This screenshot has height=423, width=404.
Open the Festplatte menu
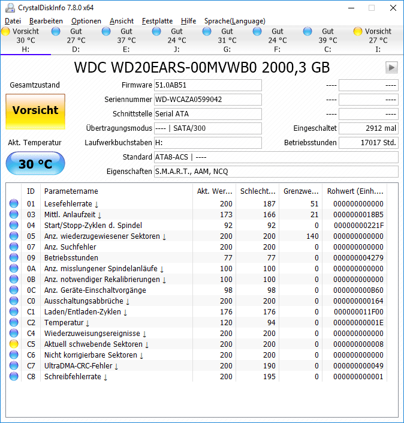(158, 21)
